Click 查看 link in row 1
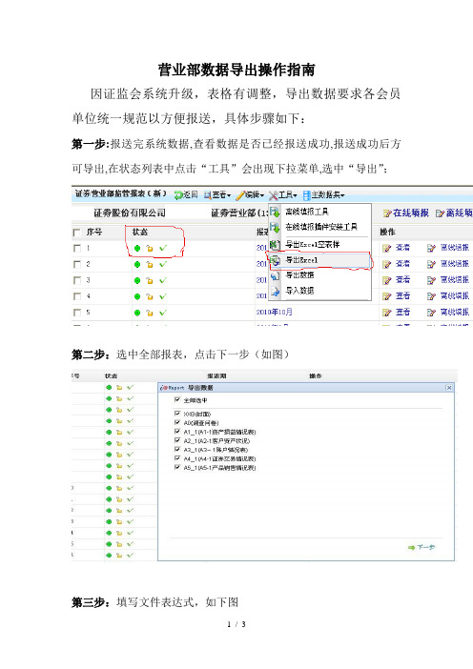Viewport: 473px width, 669px height. (402, 248)
